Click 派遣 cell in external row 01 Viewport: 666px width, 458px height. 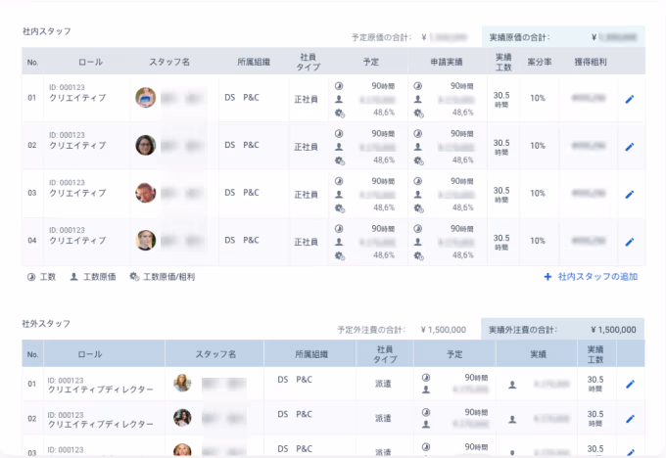[x=383, y=384]
